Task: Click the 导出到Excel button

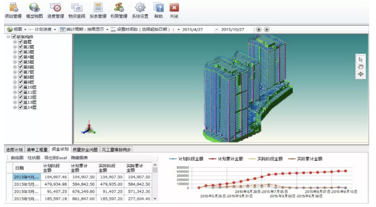Action: 56,157
